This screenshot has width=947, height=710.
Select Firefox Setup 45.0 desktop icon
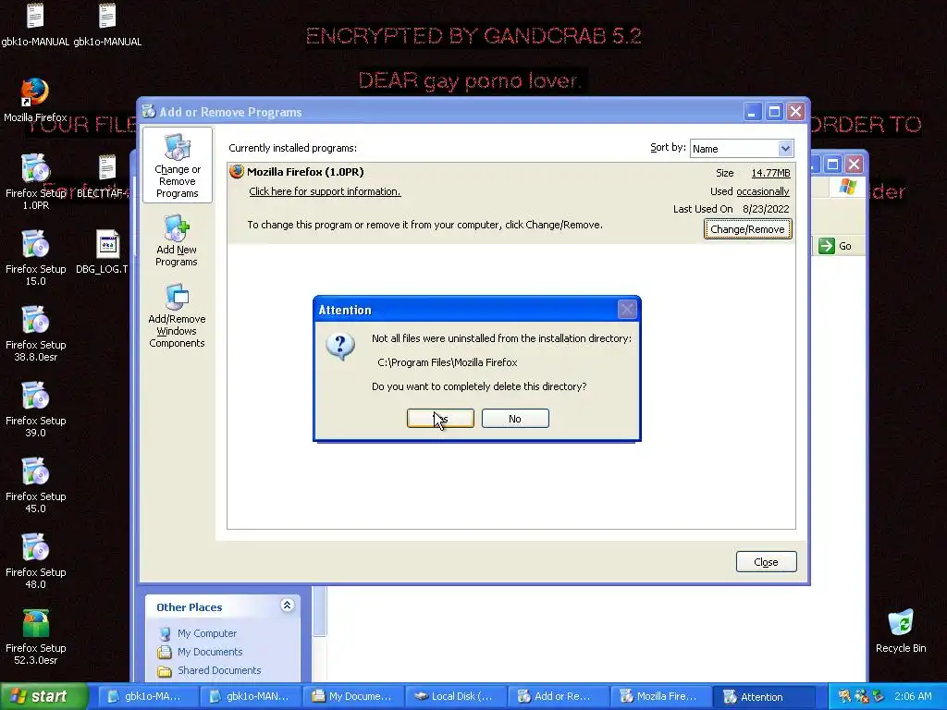[x=36, y=484]
